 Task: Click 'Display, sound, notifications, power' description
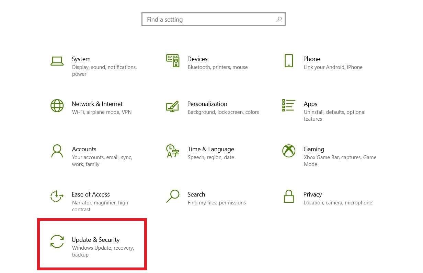104,71
